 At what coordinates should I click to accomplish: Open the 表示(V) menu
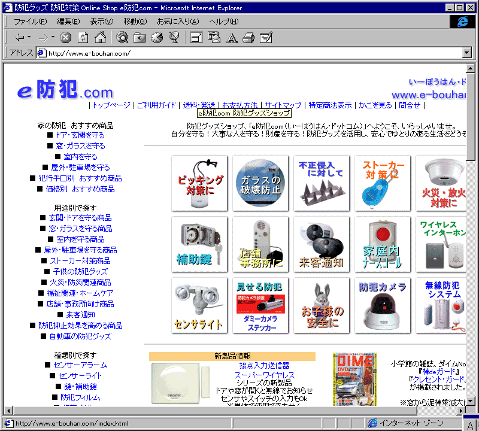coord(101,22)
